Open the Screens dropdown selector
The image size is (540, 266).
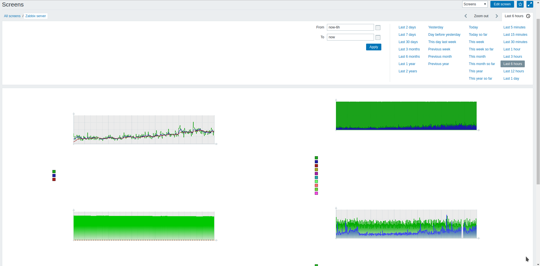tap(475, 4)
